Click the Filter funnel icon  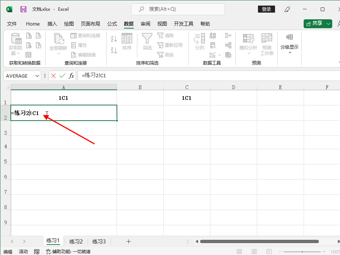tap(147, 41)
